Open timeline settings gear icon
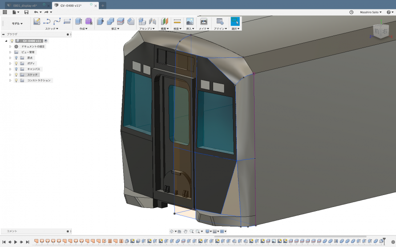396x247 pixels. coord(393,242)
